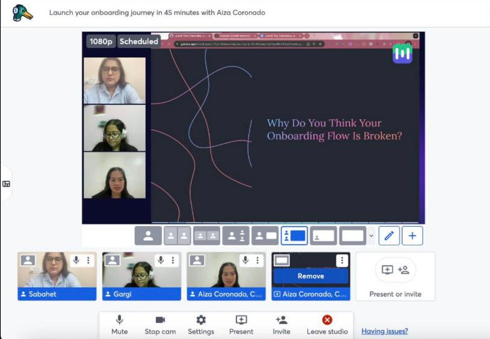Edit layout with the pencil button

pos(389,236)
